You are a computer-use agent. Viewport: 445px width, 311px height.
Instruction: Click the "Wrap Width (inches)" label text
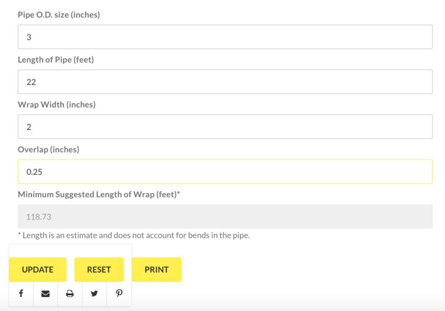[57, 105]
